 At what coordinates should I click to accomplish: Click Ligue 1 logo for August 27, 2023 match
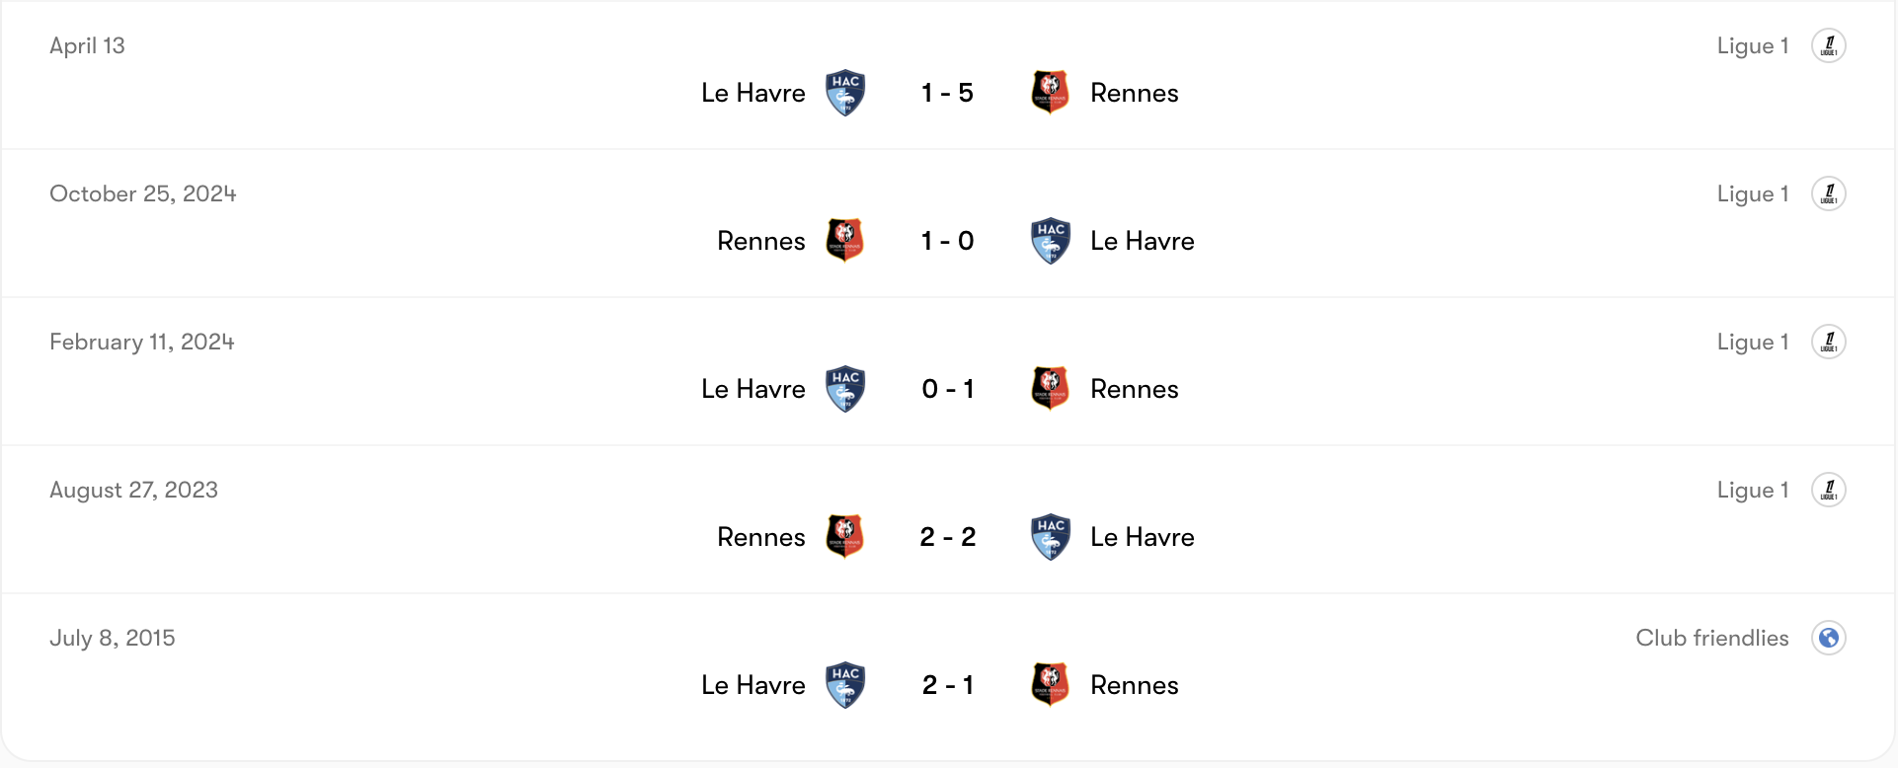(x=1828, y=490)
